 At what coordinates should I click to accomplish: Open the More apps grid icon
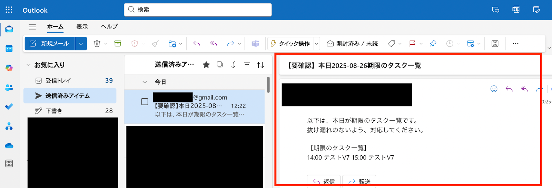pyautogui.click(x=9, y=164)
